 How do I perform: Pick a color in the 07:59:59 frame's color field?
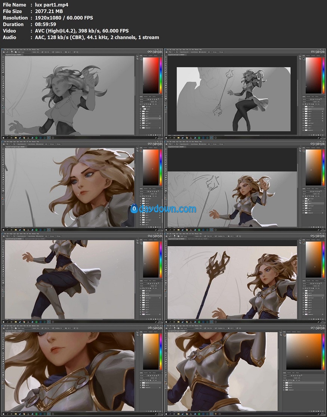coord(304,352)
